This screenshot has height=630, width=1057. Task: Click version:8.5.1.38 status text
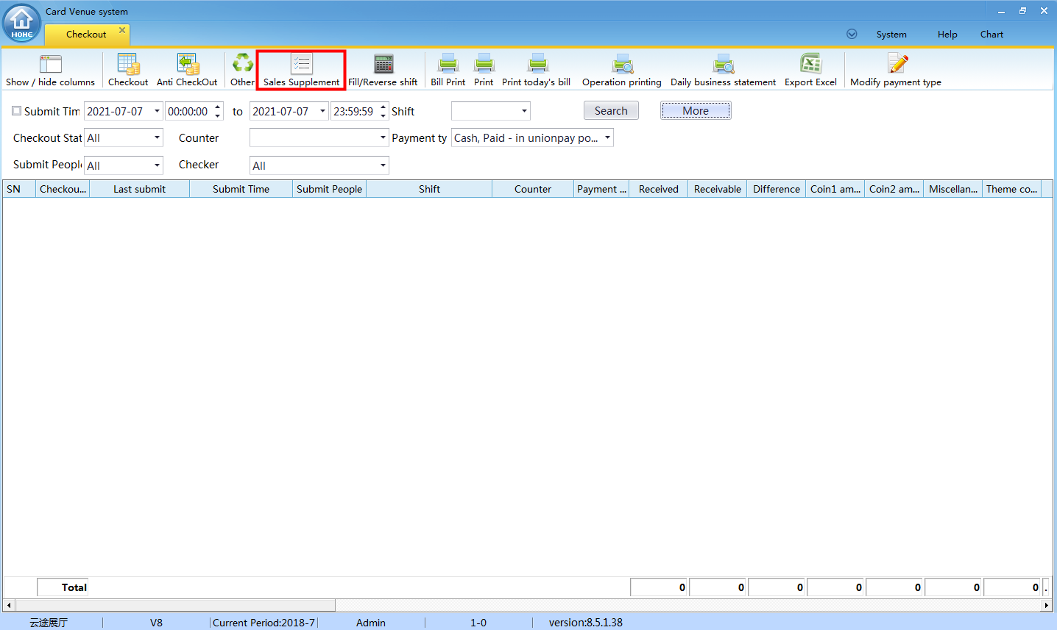tap(586, 623)
